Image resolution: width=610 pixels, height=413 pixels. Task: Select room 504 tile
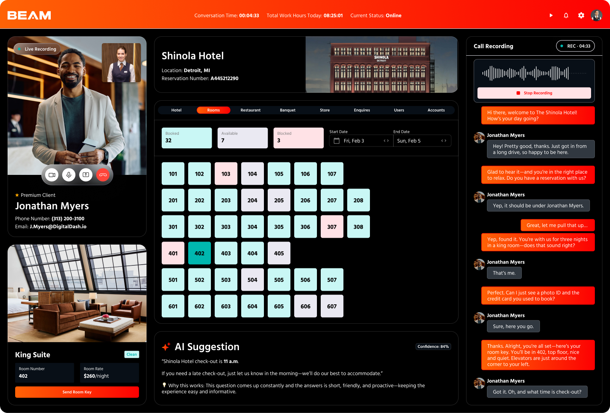tap(253, 280)
